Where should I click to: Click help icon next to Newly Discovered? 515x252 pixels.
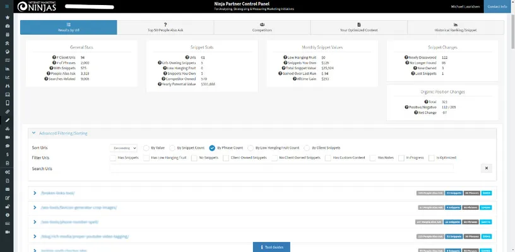tap(410, 57)
